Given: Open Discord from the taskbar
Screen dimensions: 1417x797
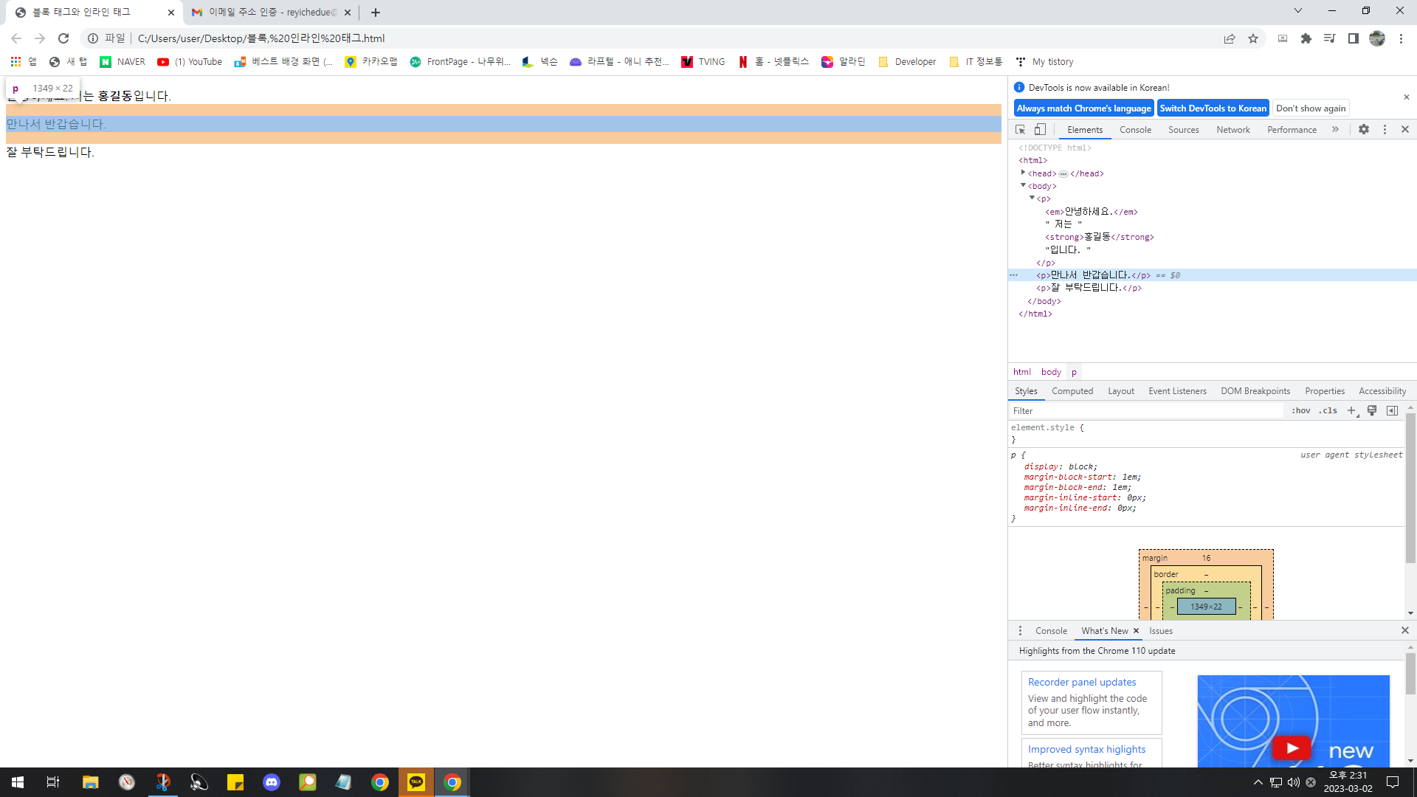Looking at the screenshot, I should 272,782.
